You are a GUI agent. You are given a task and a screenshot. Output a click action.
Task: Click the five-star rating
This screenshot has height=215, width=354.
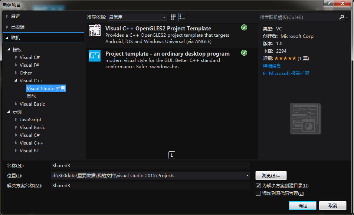285,59
